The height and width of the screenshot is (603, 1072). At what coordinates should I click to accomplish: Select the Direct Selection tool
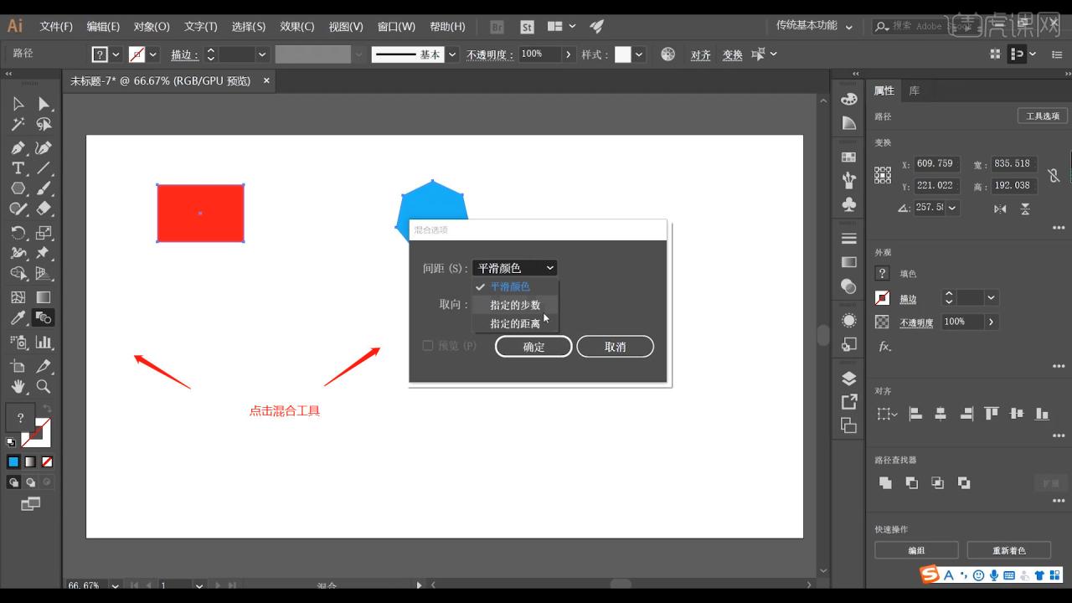click(44, 104)
